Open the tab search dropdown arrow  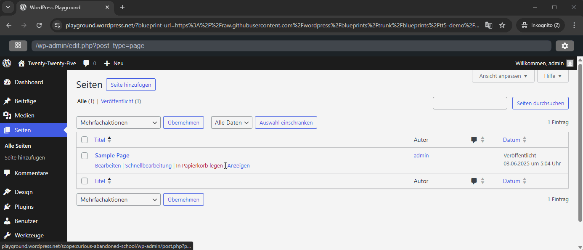(8, 7)
